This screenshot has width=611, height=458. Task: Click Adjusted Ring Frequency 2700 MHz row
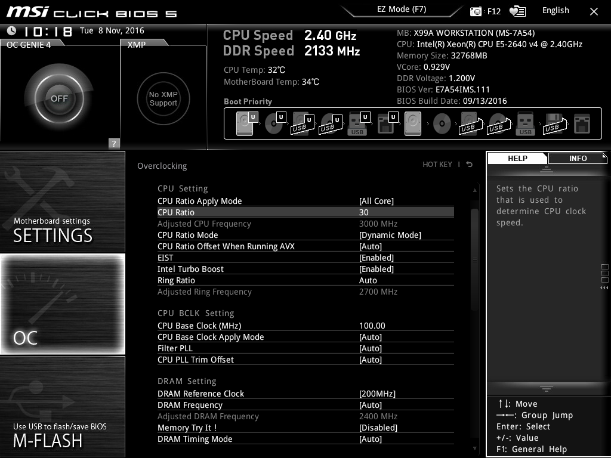pos(305,291)
